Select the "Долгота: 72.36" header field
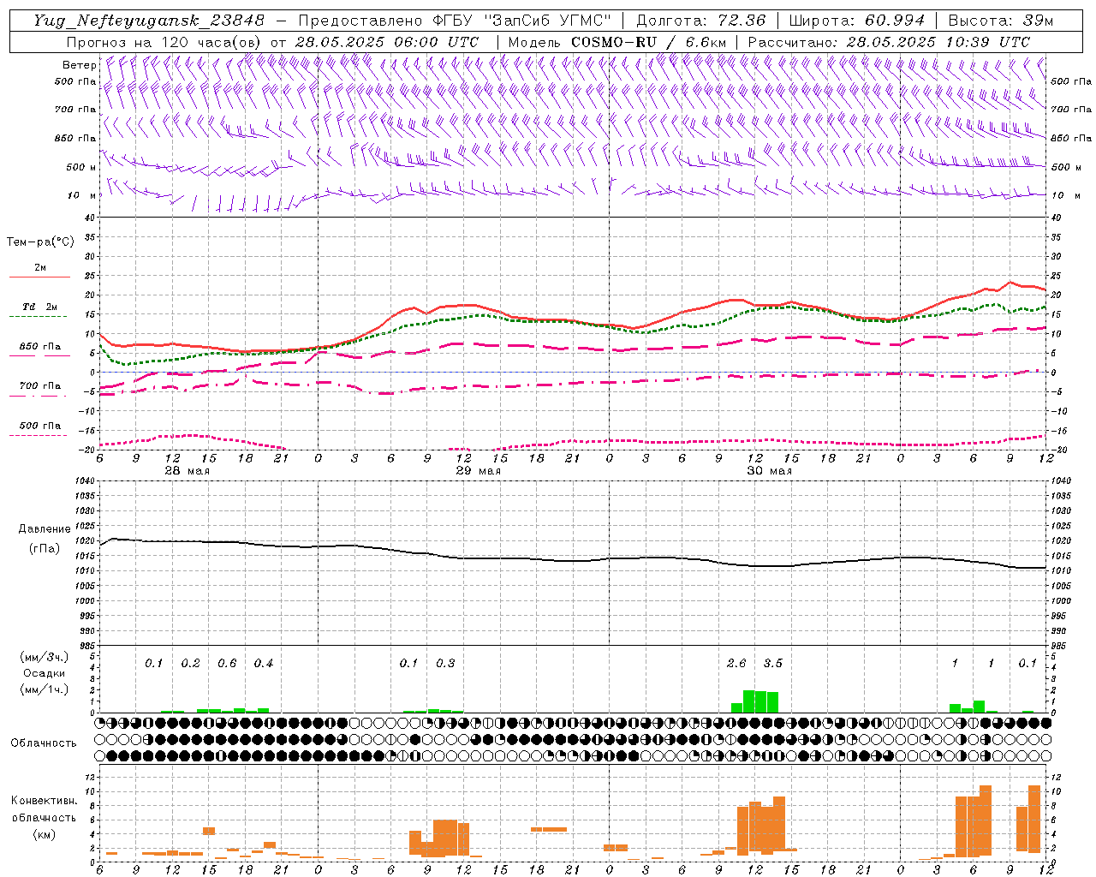The height and width of the screenshot is (877, 1096). [700, 21]
